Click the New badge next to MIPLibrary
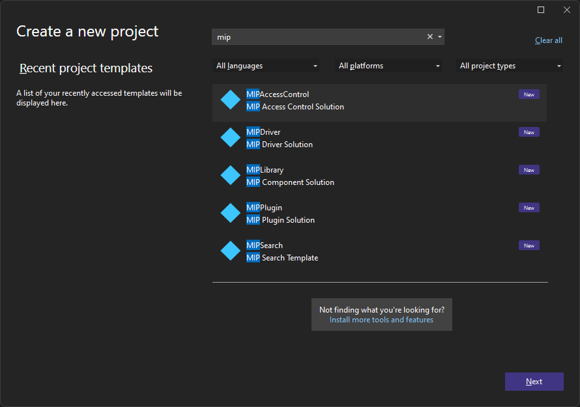The height and width of the screenshot is (407, 580). point(529,169)
